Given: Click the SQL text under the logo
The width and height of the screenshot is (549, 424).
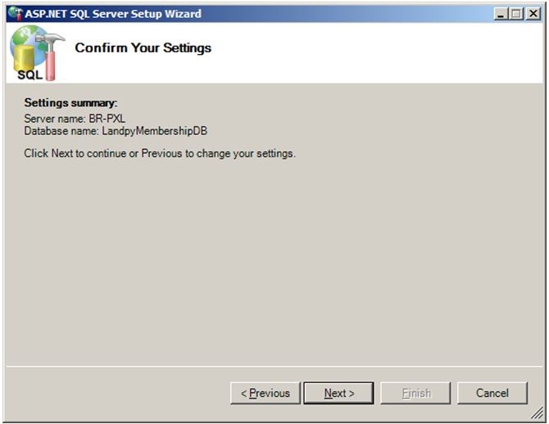Looking at the screenshot, I should [x=30, y=74].
